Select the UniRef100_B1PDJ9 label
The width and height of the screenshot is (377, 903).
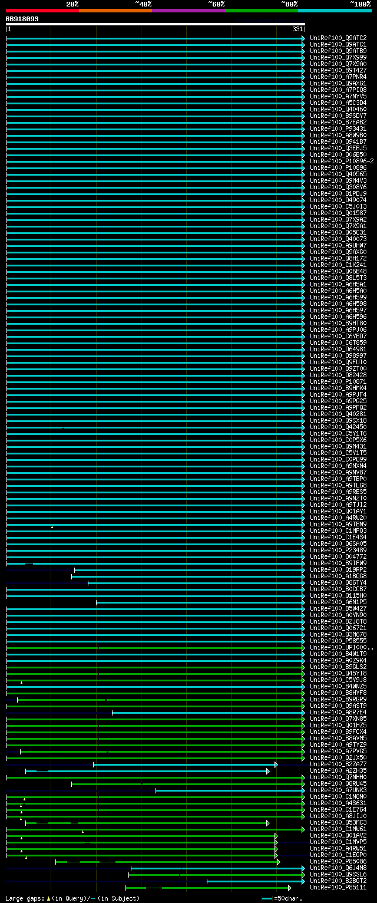[338, 194]
